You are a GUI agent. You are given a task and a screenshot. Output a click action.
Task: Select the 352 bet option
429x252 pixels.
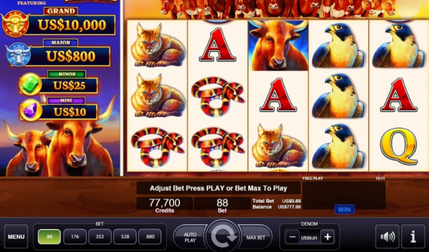(x=100, y=236)
